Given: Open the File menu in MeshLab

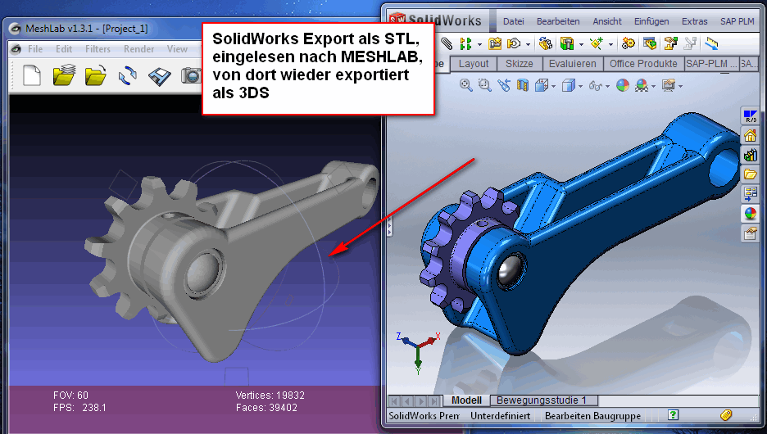Looking at the screenshot, I should [x=35, y=49].
